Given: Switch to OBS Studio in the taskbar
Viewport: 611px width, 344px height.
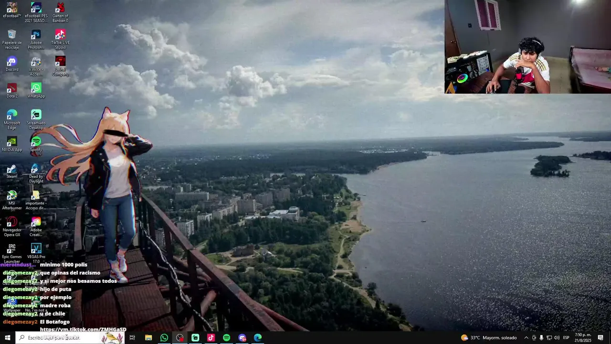Looking at the screenshot, I should [x=180, y=338].
